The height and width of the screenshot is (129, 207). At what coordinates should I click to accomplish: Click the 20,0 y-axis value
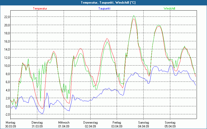6,25
